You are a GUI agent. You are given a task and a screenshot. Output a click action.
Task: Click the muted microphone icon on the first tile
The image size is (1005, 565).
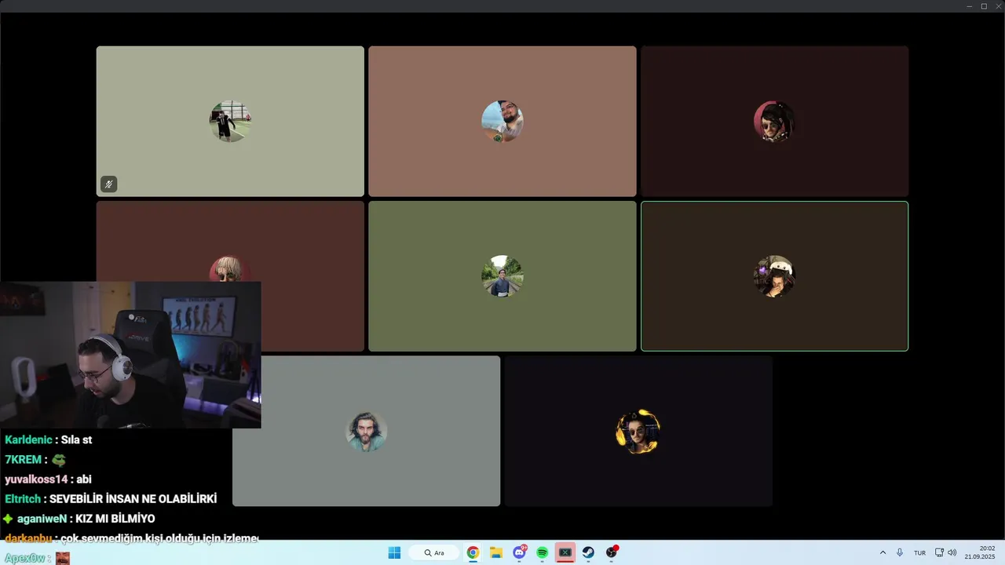point(108,184)
